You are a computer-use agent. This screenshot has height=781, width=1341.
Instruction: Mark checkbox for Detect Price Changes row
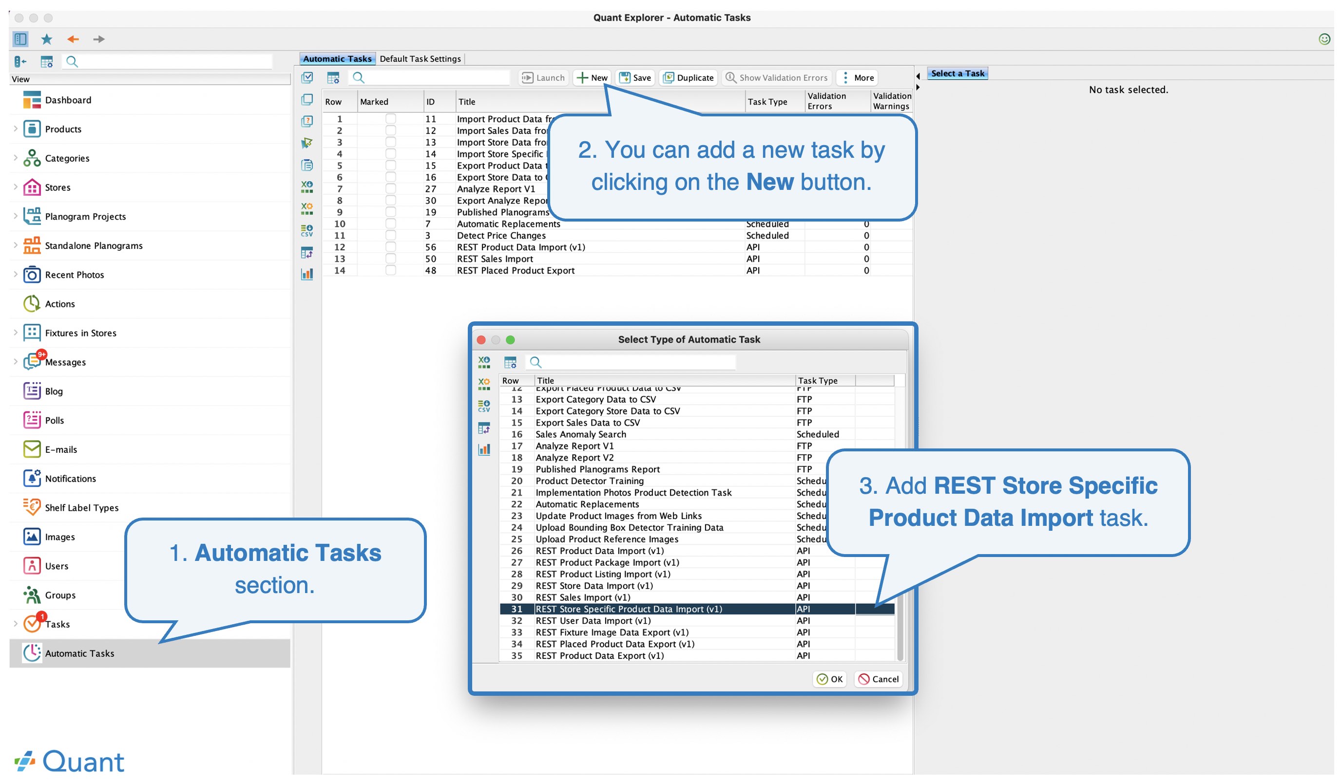[x=391, y=235]
